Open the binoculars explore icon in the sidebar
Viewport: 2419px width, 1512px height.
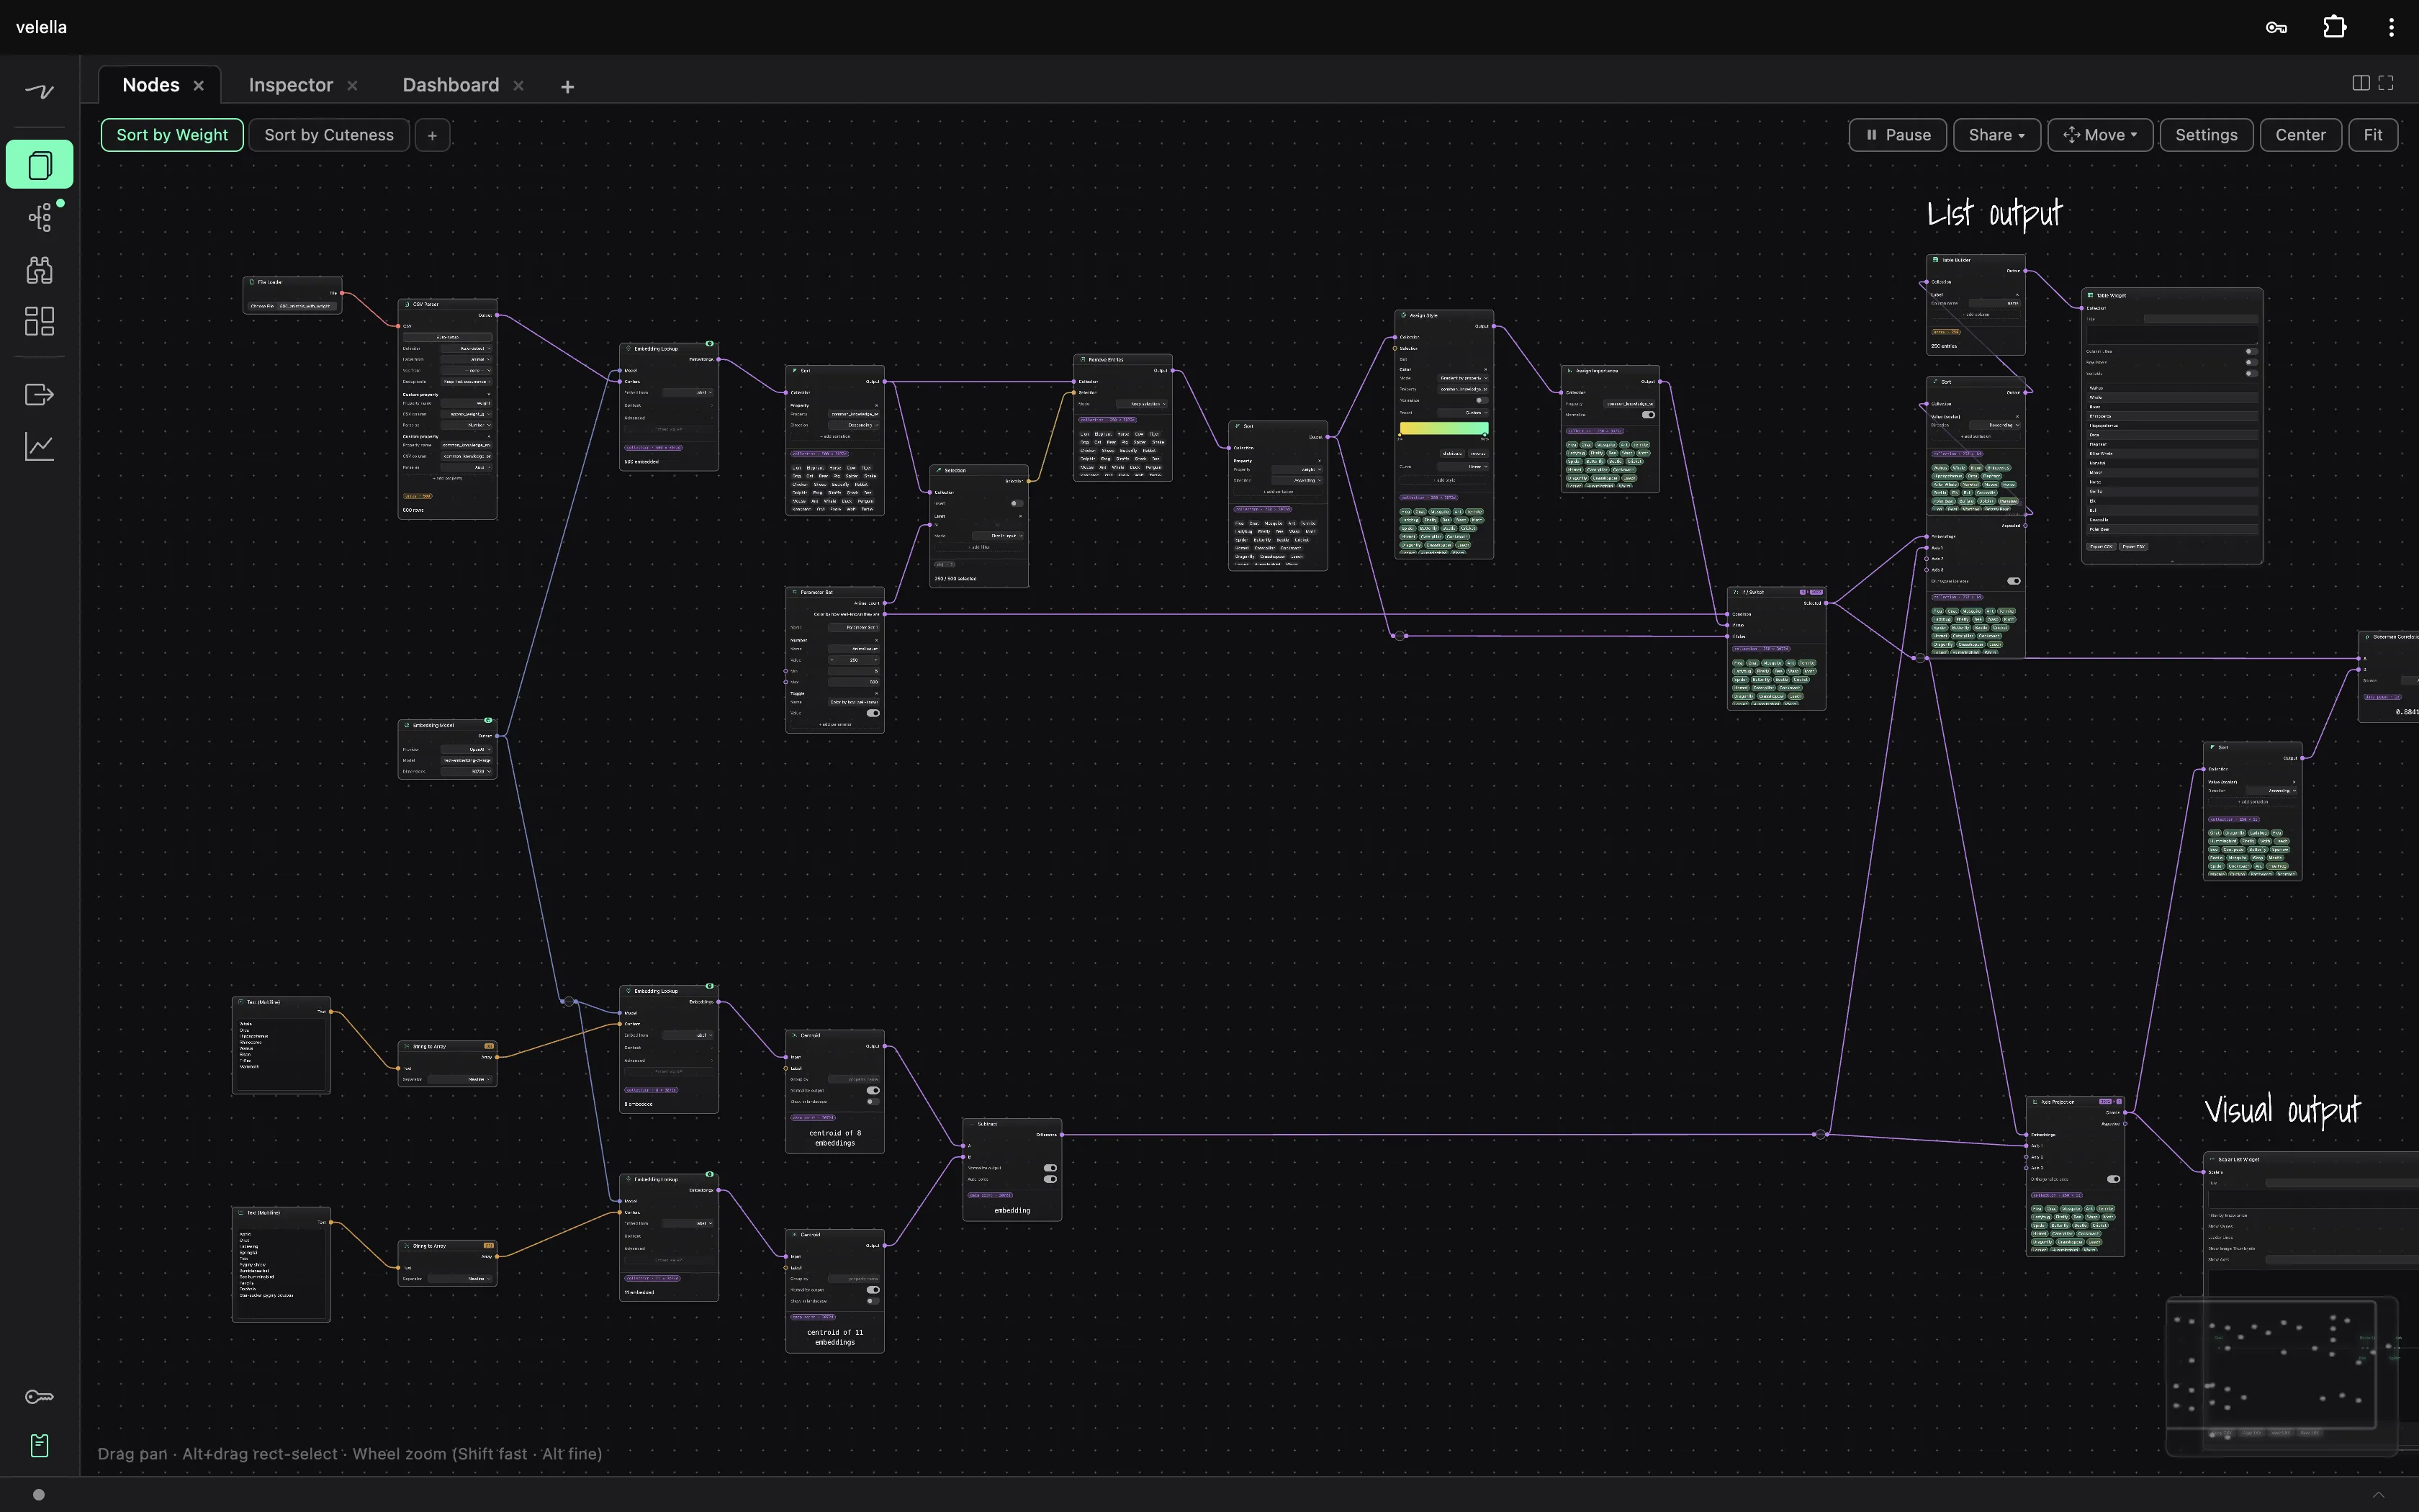pos(40,269)
